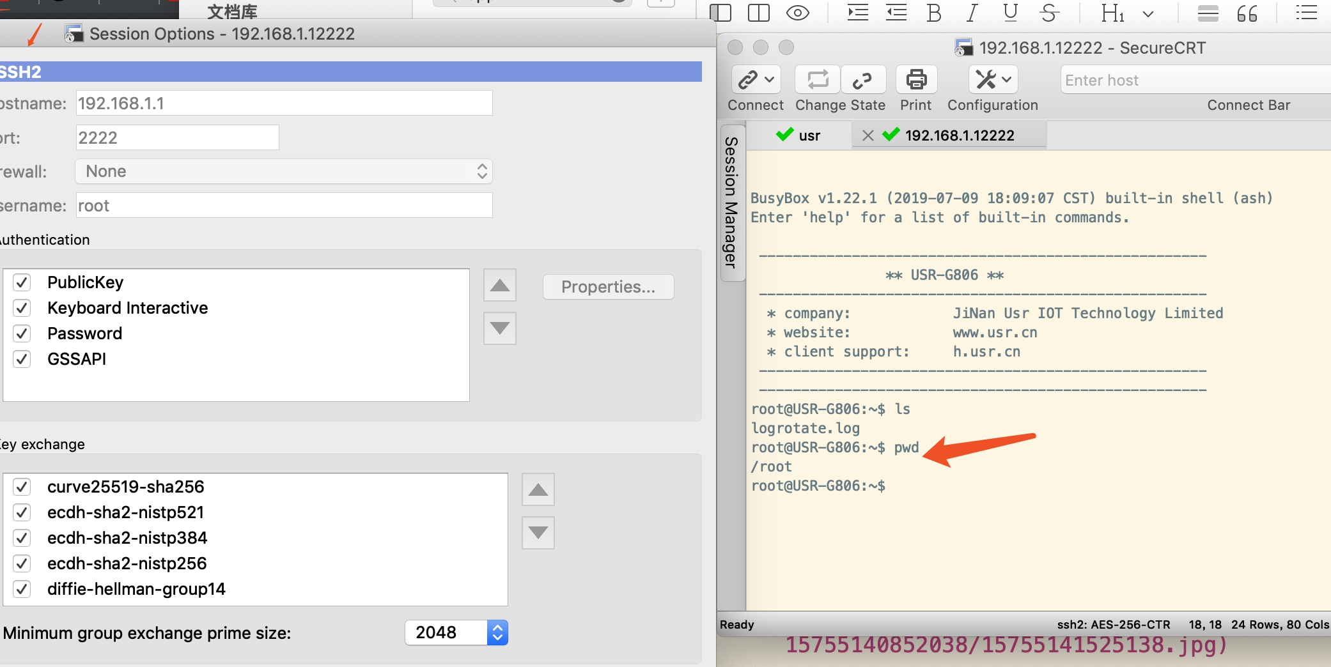Screen dimensions: 1331x667
Task: Open the Session Manager side tab
Action: coord(731,203)
